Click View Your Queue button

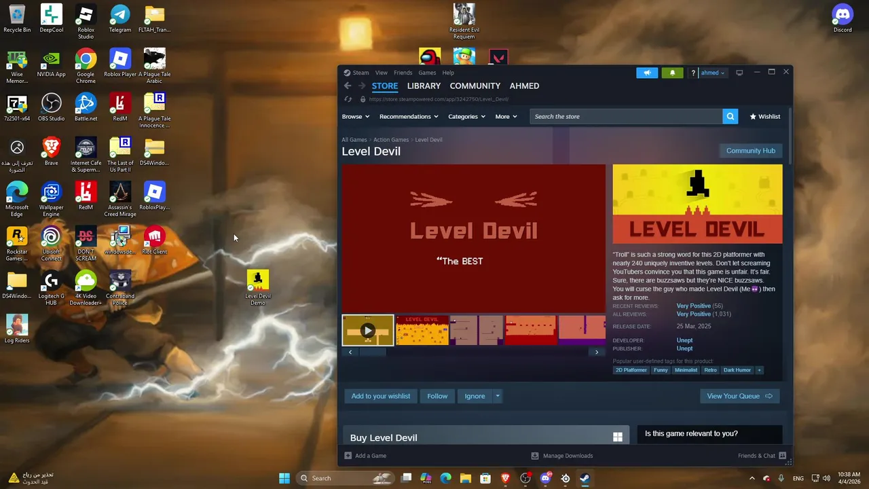coord(739,396)
